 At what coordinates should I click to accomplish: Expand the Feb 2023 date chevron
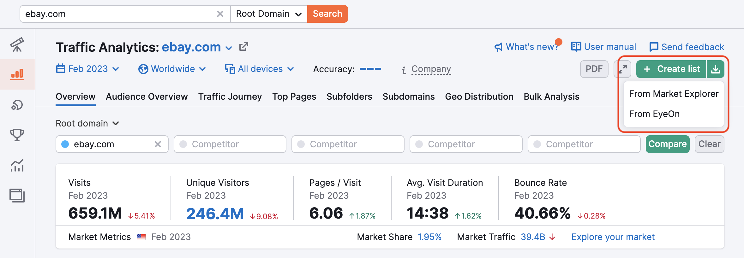pos(116,69)
